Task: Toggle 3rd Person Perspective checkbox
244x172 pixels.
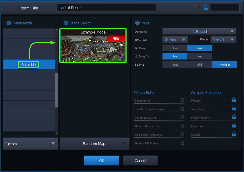Action: (182, 134)
